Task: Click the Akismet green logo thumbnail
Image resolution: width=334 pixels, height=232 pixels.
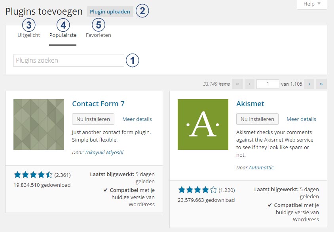Action: click(203, 125)
